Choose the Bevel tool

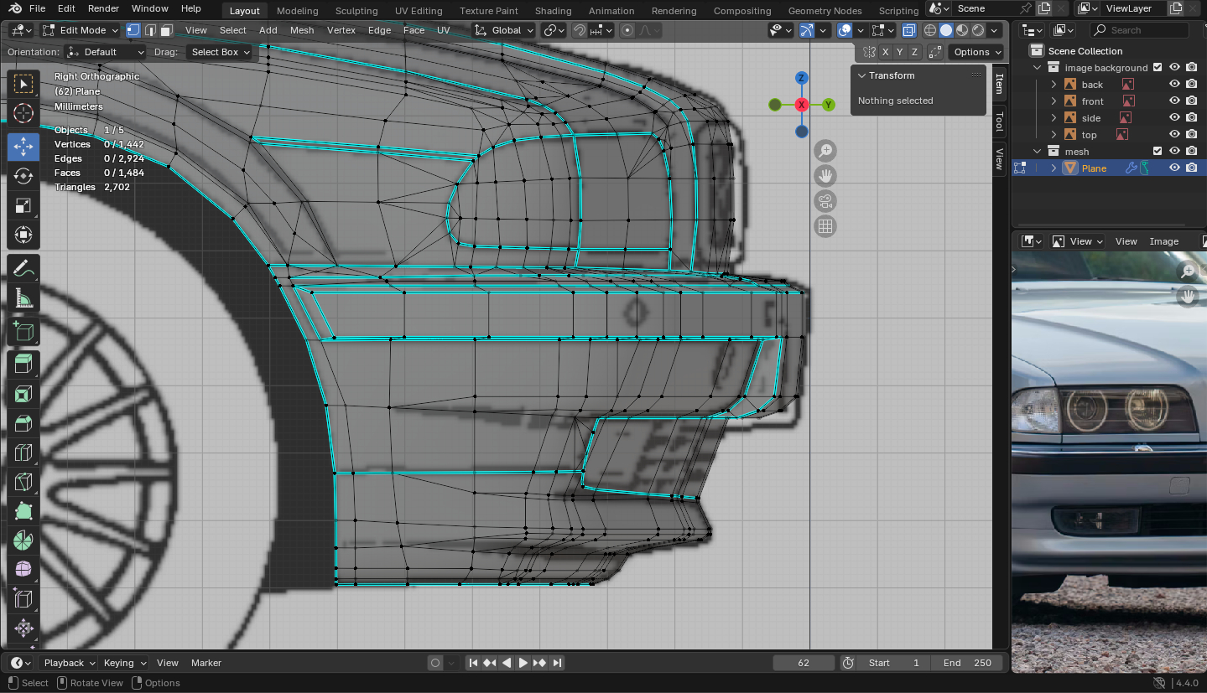pyautogui.click(x=23, y=423)
